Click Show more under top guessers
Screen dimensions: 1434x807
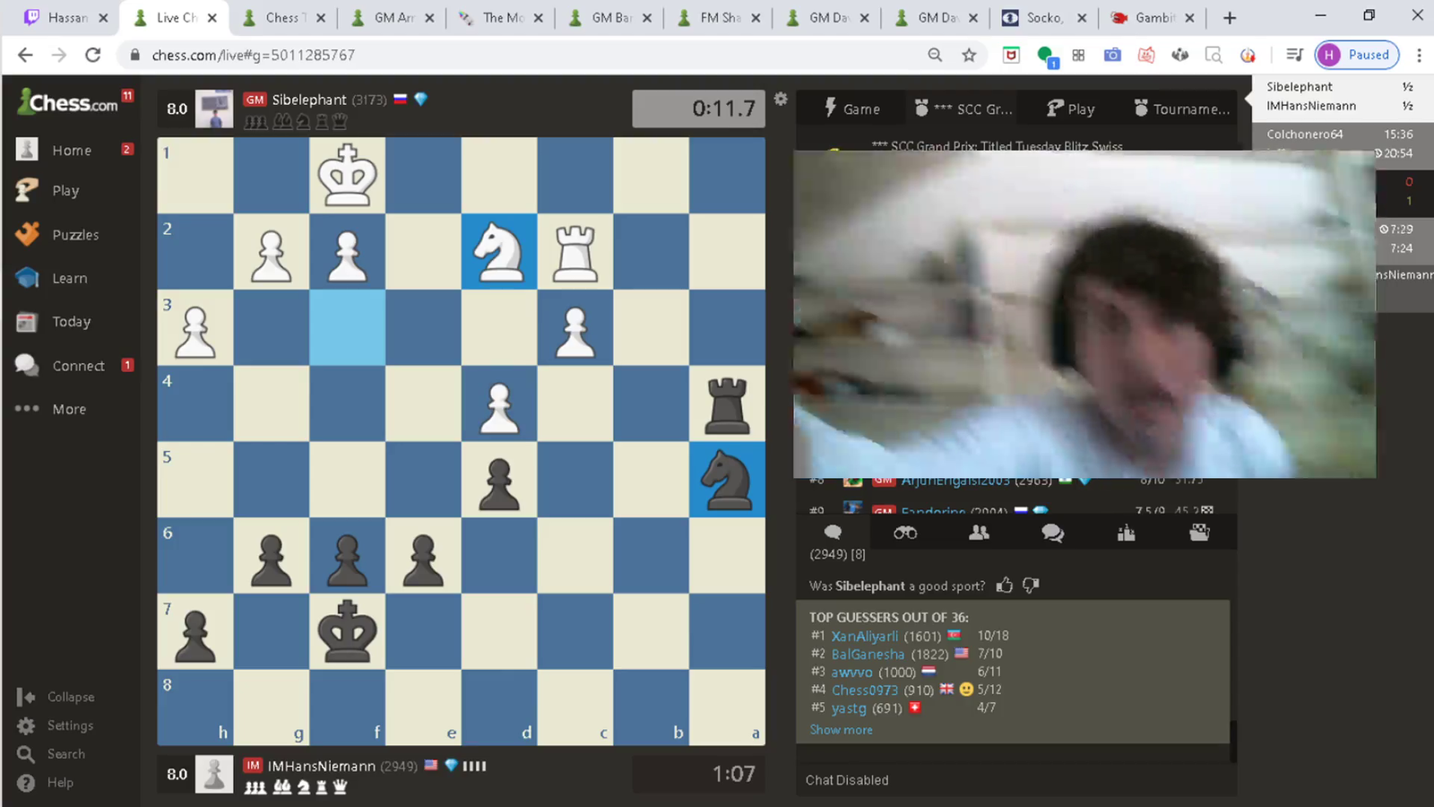841,730
